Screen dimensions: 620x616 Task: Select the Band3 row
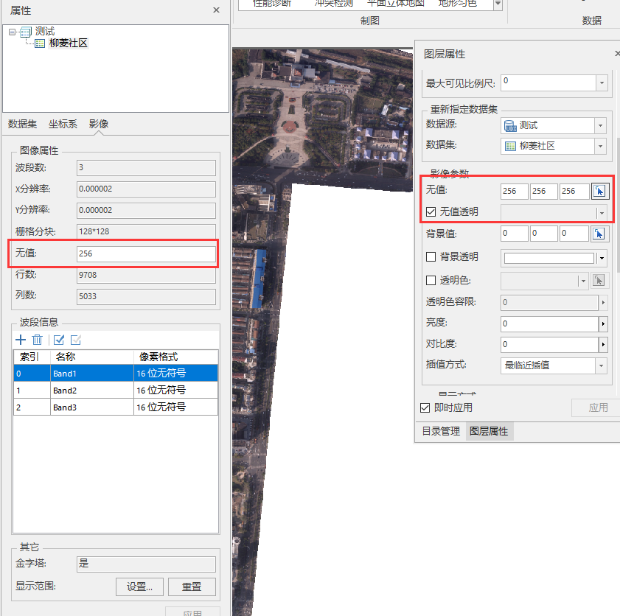tap(116, 407)
